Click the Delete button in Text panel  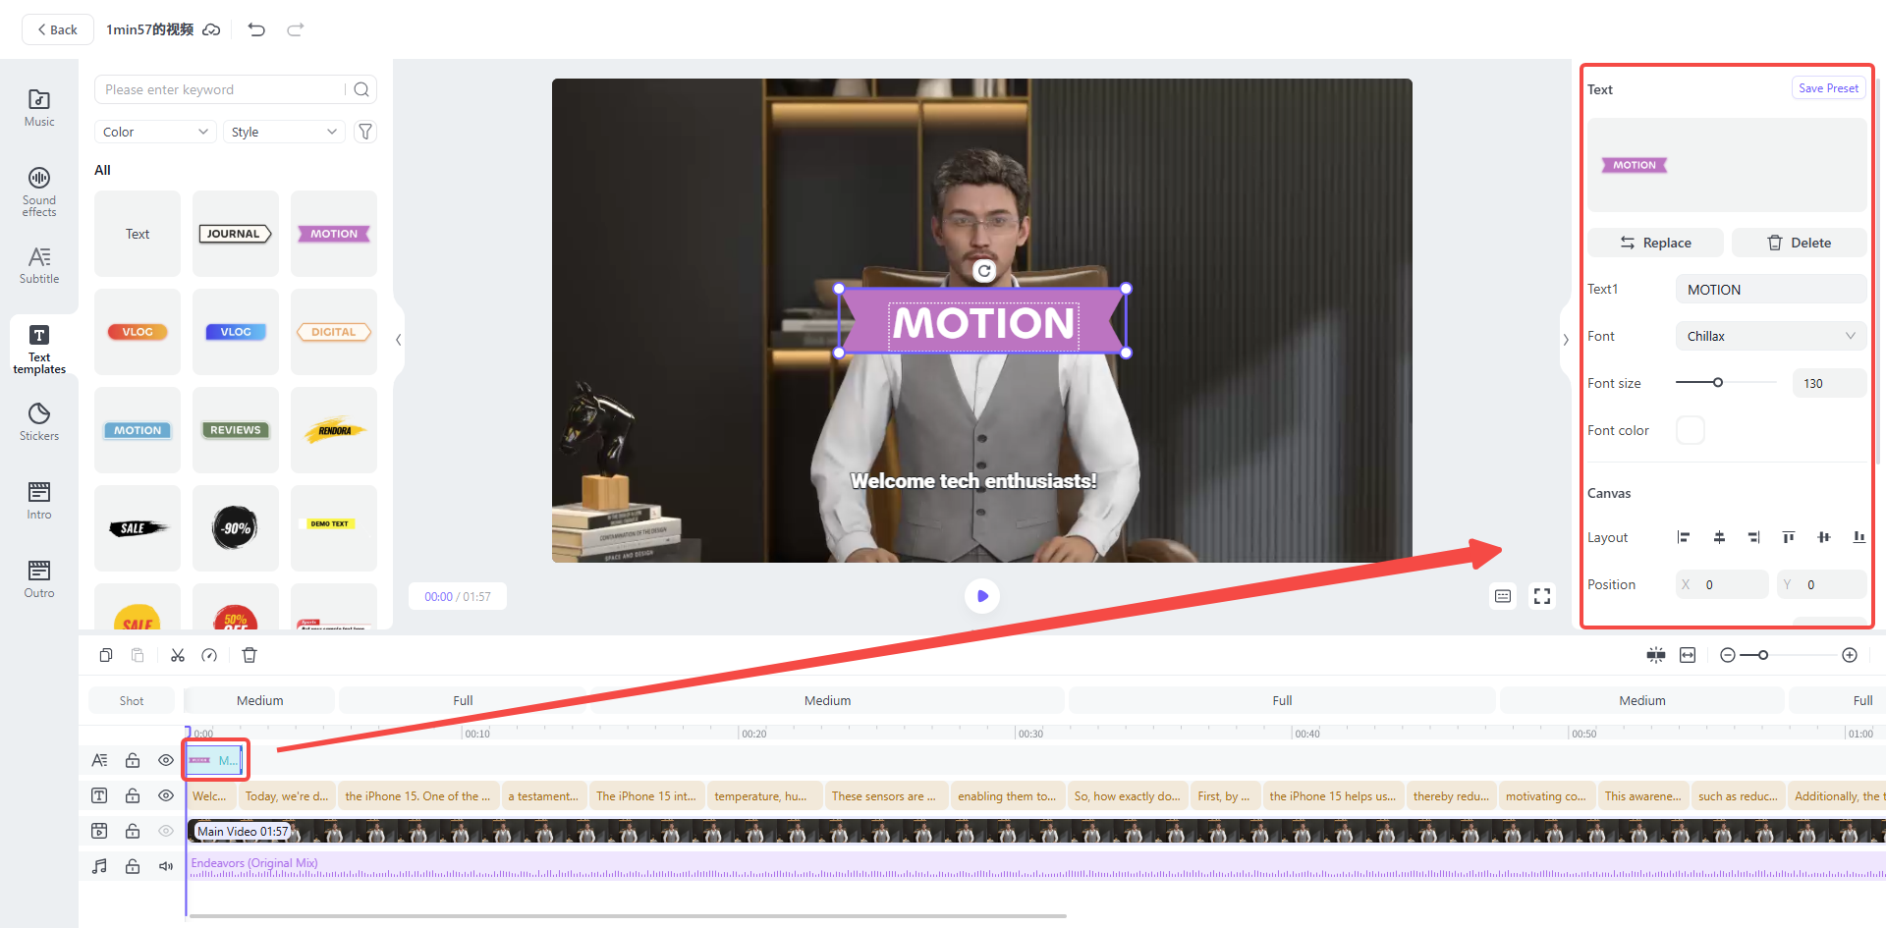pyautogui.click(x=1799, y=243)
